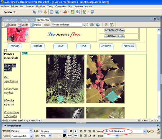Open the Formato Párrafo dropdown

tap(31, 131)
